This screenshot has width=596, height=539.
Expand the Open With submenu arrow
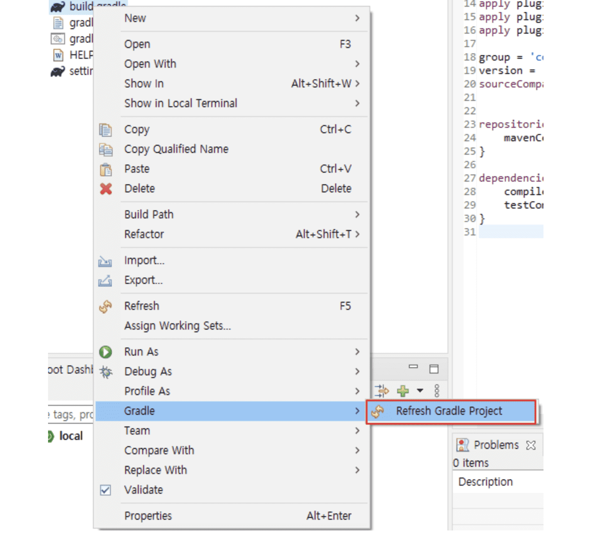[x=357, y=64]
